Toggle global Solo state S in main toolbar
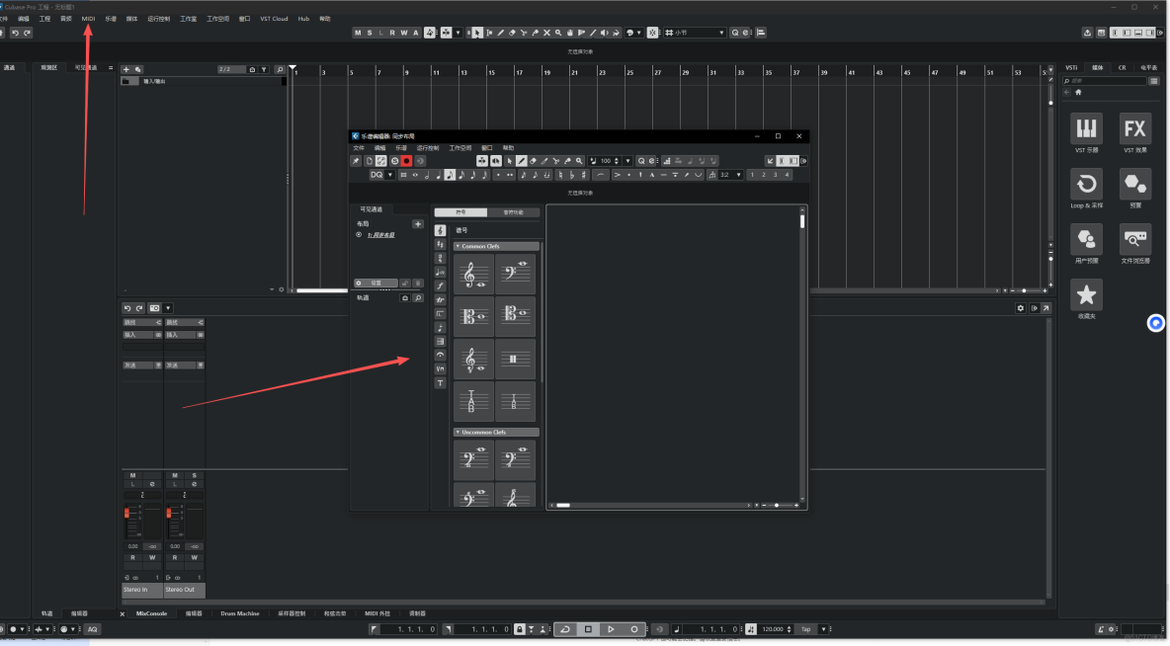This screenshot has width=1170, height=646. click(370, 33)
